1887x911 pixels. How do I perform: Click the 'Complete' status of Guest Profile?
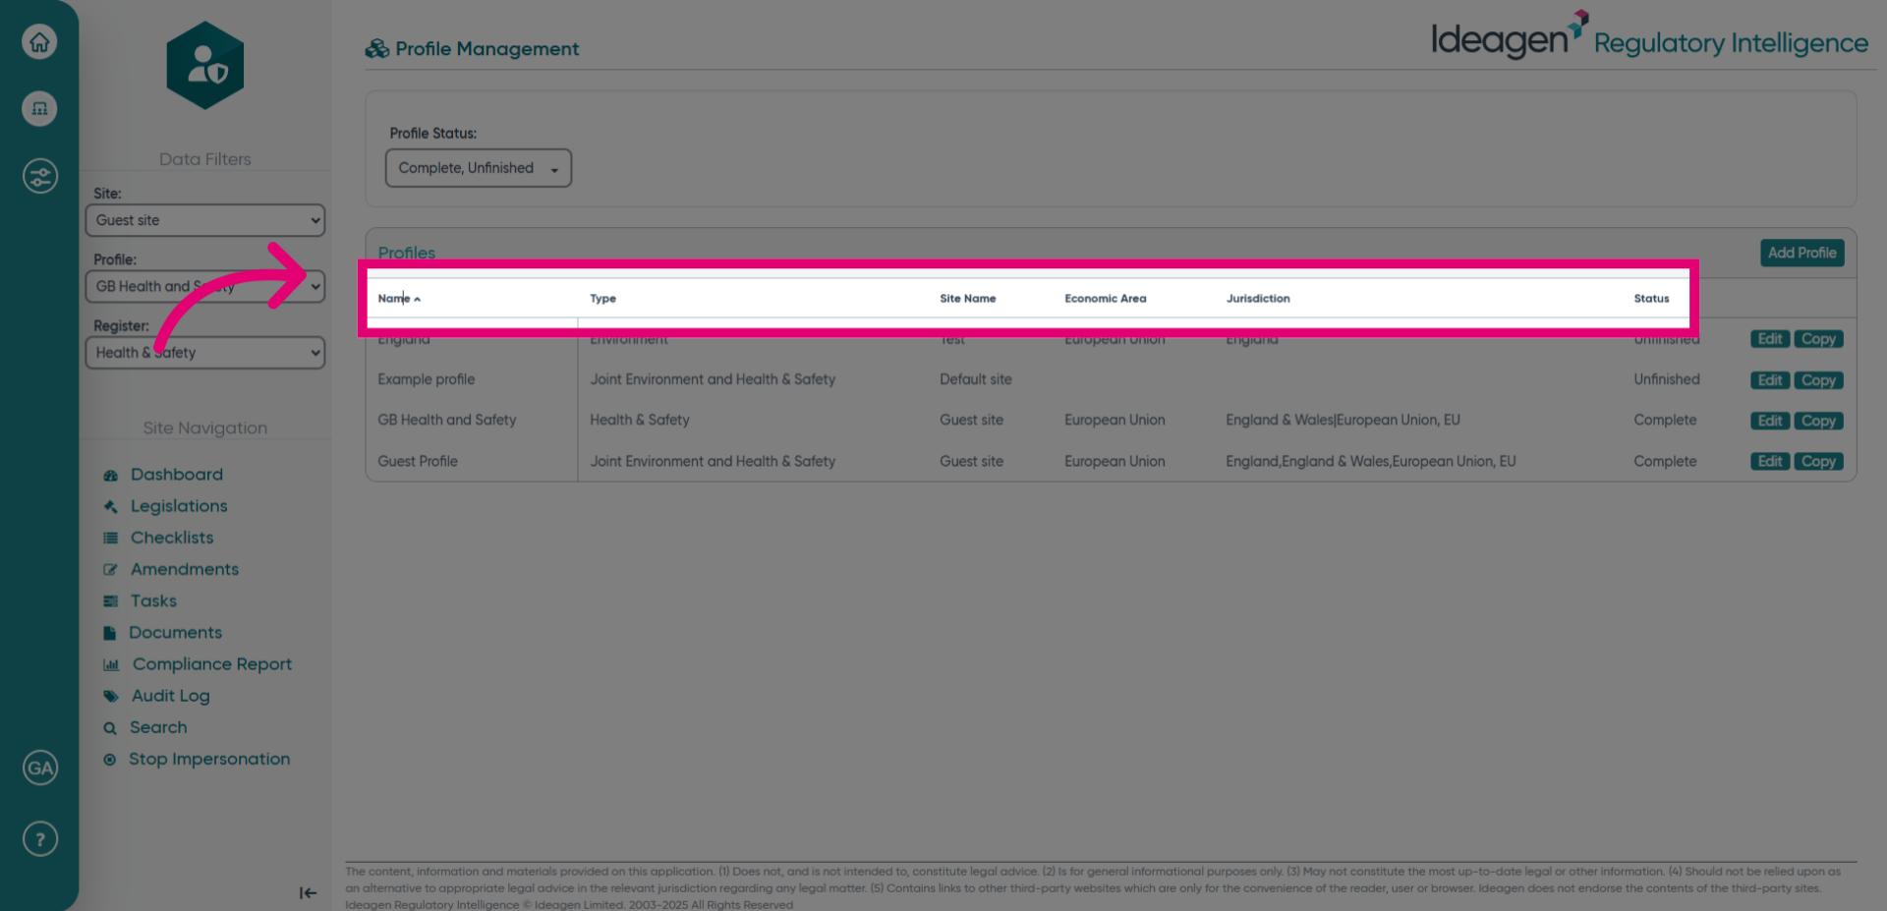1665,461
